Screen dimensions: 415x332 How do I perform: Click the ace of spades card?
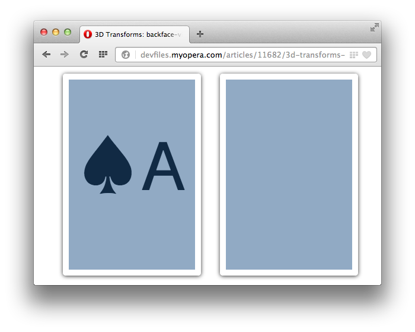(x=132, y=175)
